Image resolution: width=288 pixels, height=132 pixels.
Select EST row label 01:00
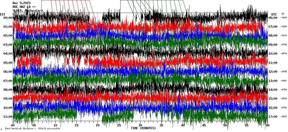pos(8,27)
